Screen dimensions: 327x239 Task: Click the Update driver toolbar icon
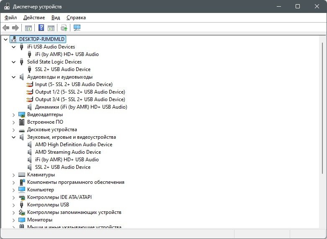[x=64, y=28]
